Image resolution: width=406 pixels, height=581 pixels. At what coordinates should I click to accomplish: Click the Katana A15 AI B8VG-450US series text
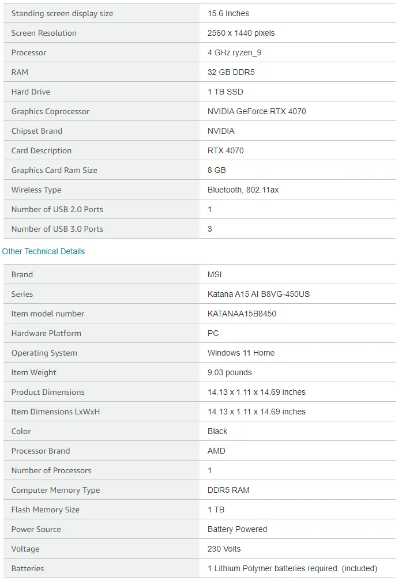click(x=258, y=294)
